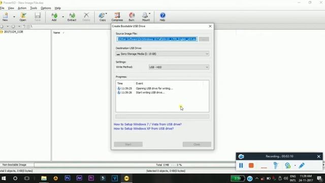Pause the screen recording

coord(241,165)
